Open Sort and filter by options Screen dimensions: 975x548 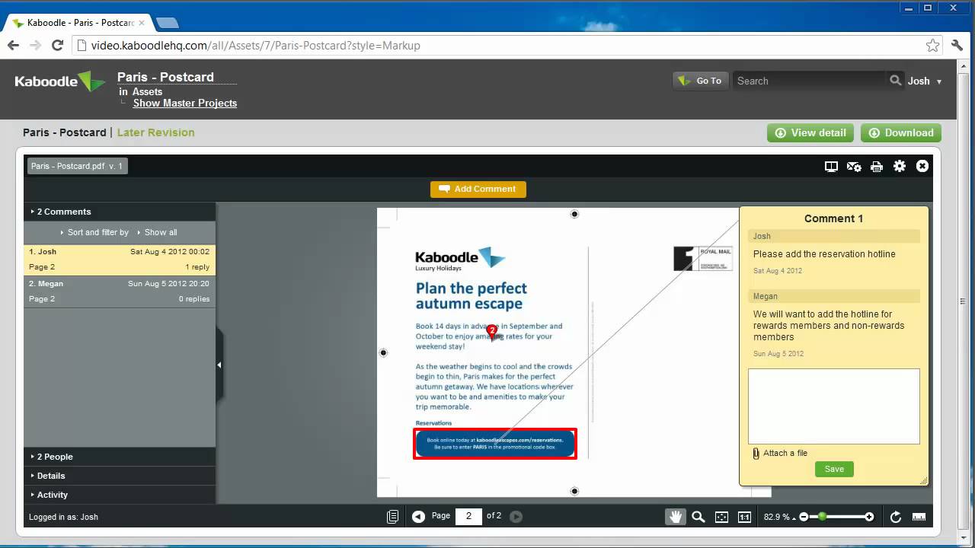click(x=94, y=232)
